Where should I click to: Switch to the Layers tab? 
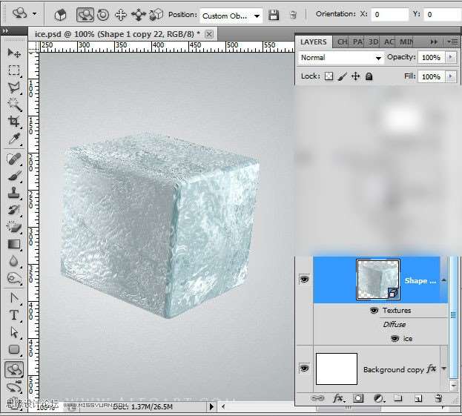pyautogui.click(x=313, y=42)
